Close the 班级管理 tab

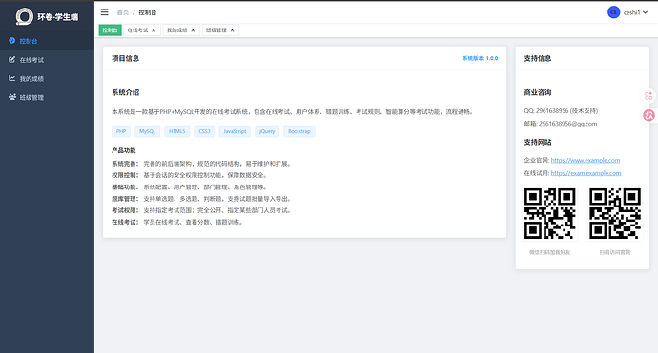click(232, 30)
